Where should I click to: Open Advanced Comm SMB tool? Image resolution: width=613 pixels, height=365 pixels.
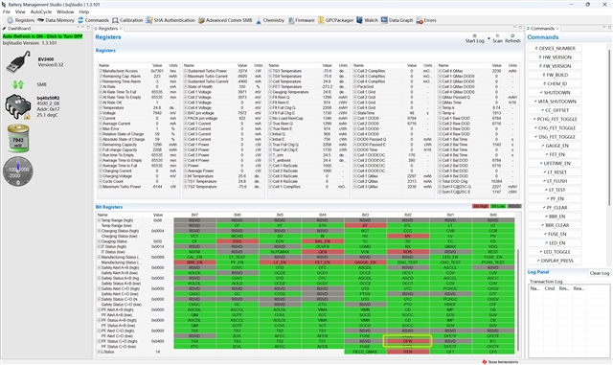pyautogui.click(x=225, y=20)
